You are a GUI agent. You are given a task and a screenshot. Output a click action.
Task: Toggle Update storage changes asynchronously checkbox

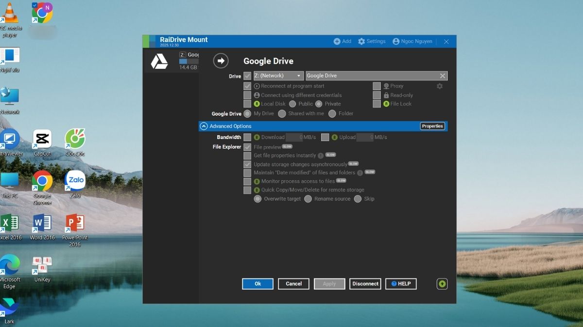(247, 164)
